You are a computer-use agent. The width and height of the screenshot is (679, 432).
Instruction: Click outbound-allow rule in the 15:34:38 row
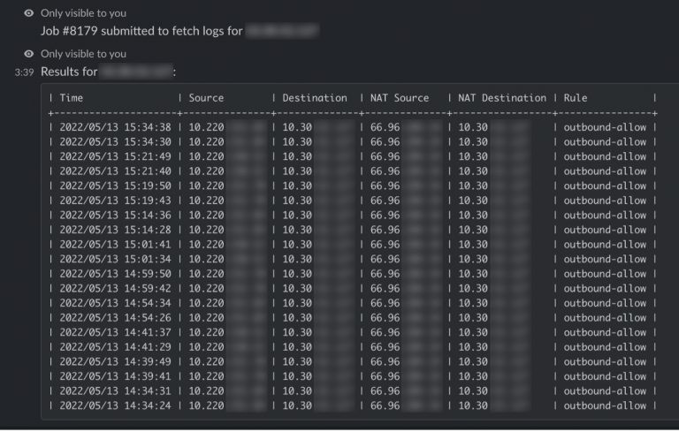coord(605,127)
